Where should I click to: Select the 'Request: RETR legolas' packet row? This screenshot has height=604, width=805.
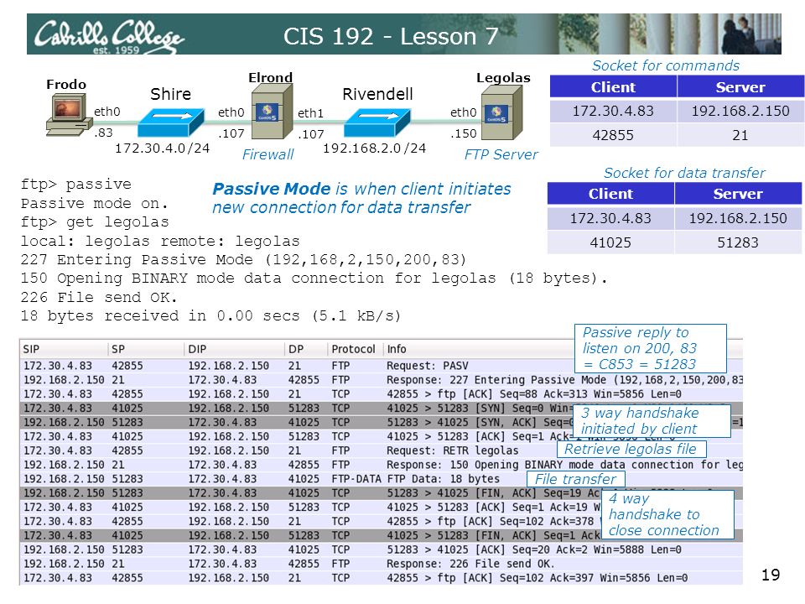[381, 450]
